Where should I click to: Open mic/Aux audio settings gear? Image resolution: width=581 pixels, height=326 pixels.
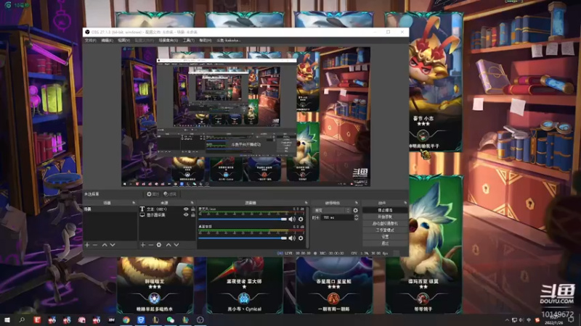301,220
